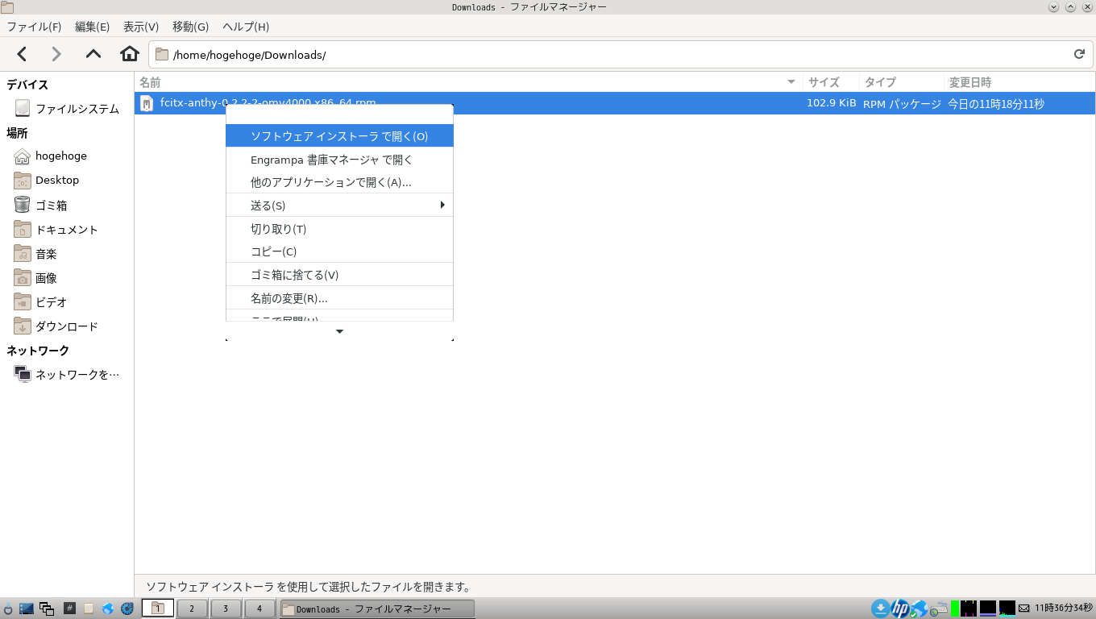The image size is (1096, 619).
Task: Click the keyboard input method tray icon
Action: click(939, 609)
